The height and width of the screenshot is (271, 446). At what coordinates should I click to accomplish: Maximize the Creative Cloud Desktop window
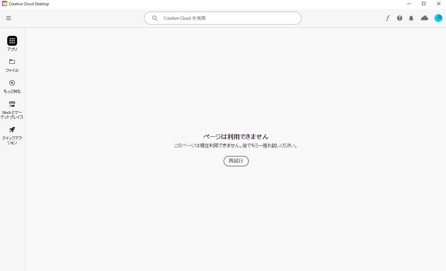click(x=424, y=4)
